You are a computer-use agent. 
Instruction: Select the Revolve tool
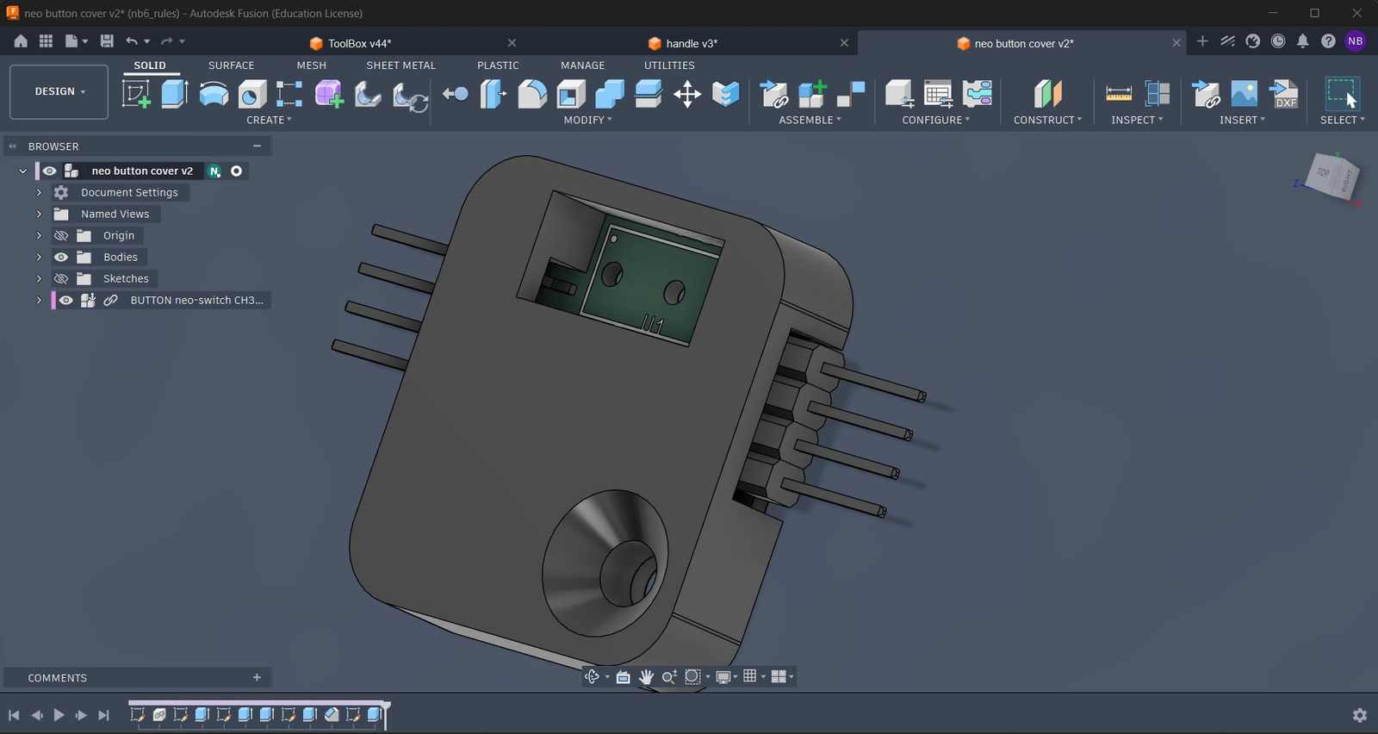pyautogui.click(x=214, y=94)
